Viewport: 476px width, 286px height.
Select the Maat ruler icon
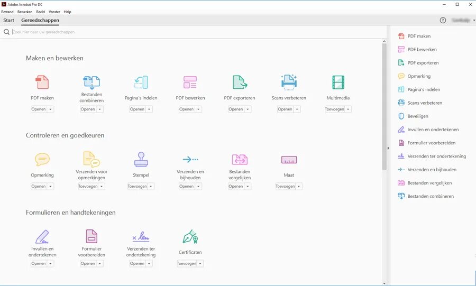coord(289,160)
